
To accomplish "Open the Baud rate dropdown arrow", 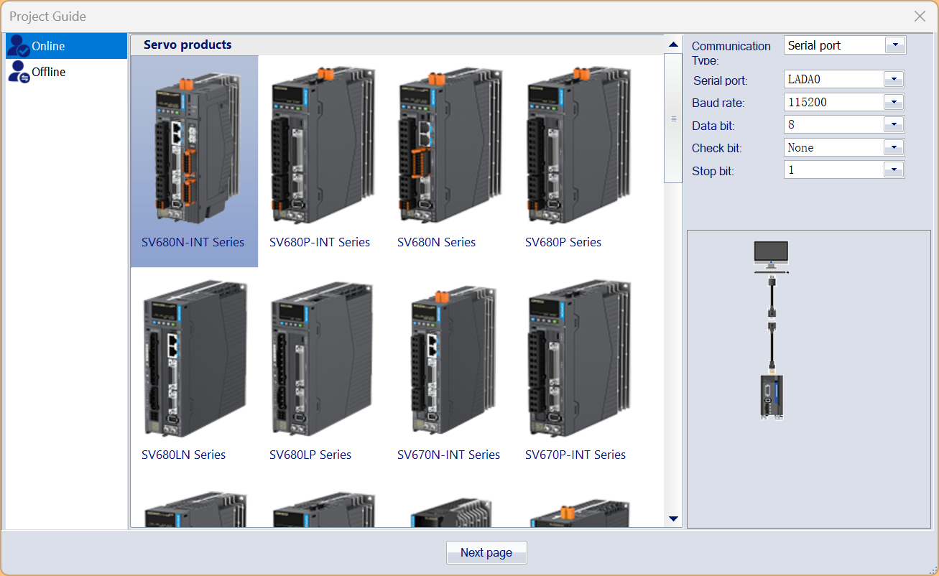I will 894,102.
